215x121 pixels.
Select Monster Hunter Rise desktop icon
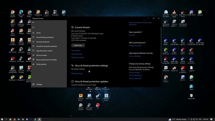pos(13,70)
